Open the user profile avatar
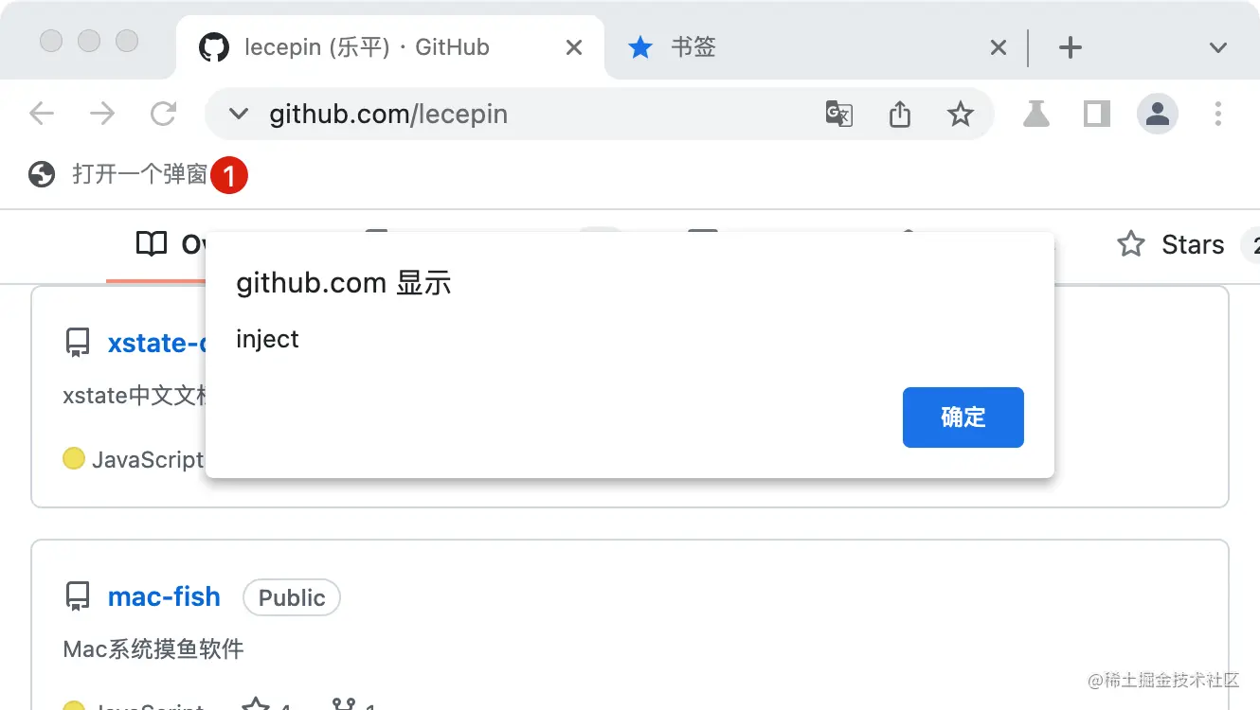 tap(1158, 115)
